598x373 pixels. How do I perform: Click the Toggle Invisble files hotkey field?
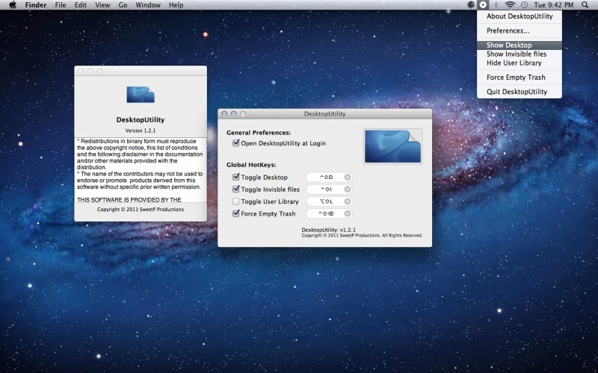coord(329,189)
